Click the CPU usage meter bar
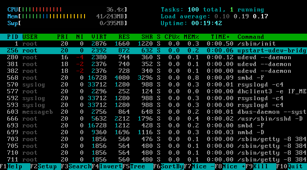 point(67,9)
